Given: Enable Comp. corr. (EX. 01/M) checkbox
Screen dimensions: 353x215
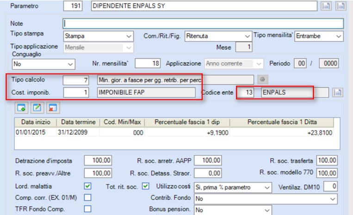Looking at the screenshot, I should click(87, 197).
